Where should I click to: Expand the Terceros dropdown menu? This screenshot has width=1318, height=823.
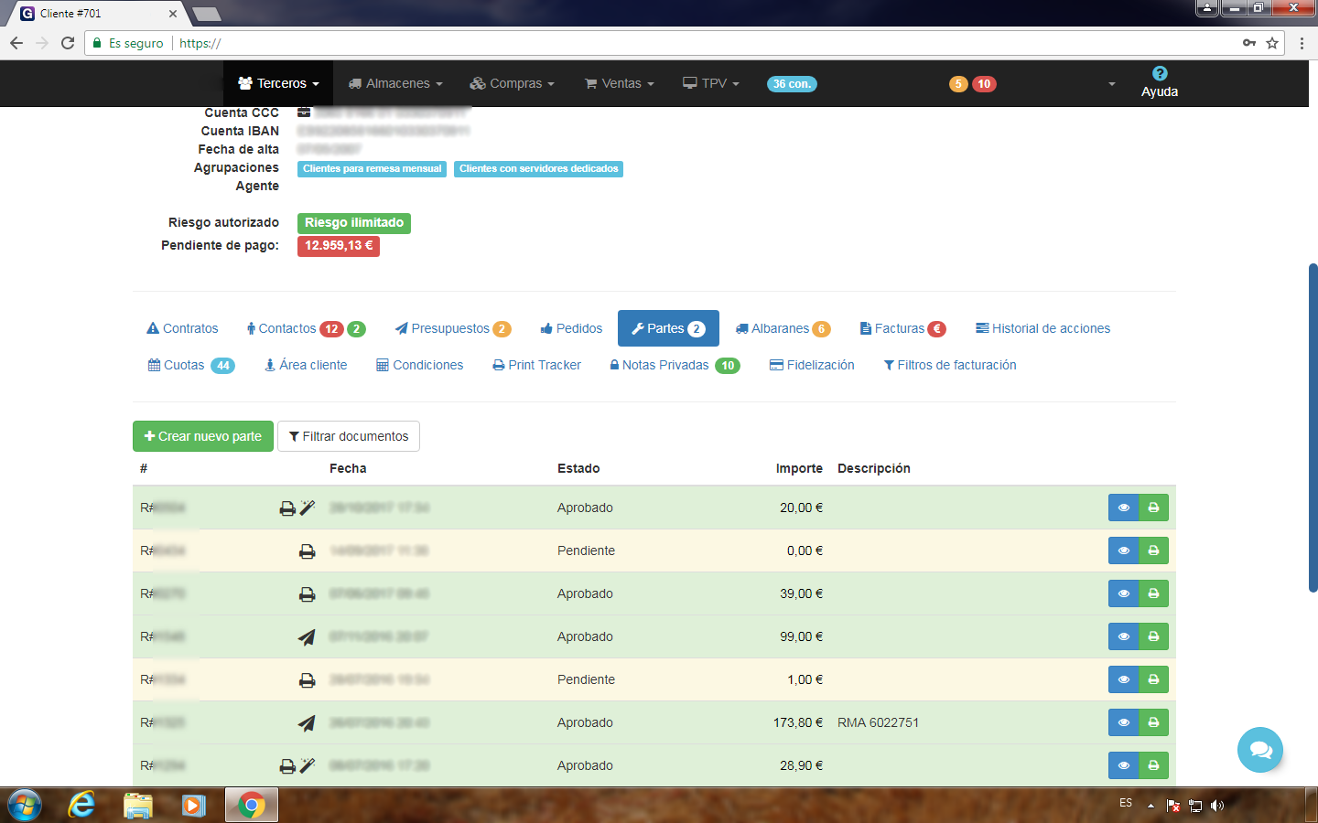(278, 83)
